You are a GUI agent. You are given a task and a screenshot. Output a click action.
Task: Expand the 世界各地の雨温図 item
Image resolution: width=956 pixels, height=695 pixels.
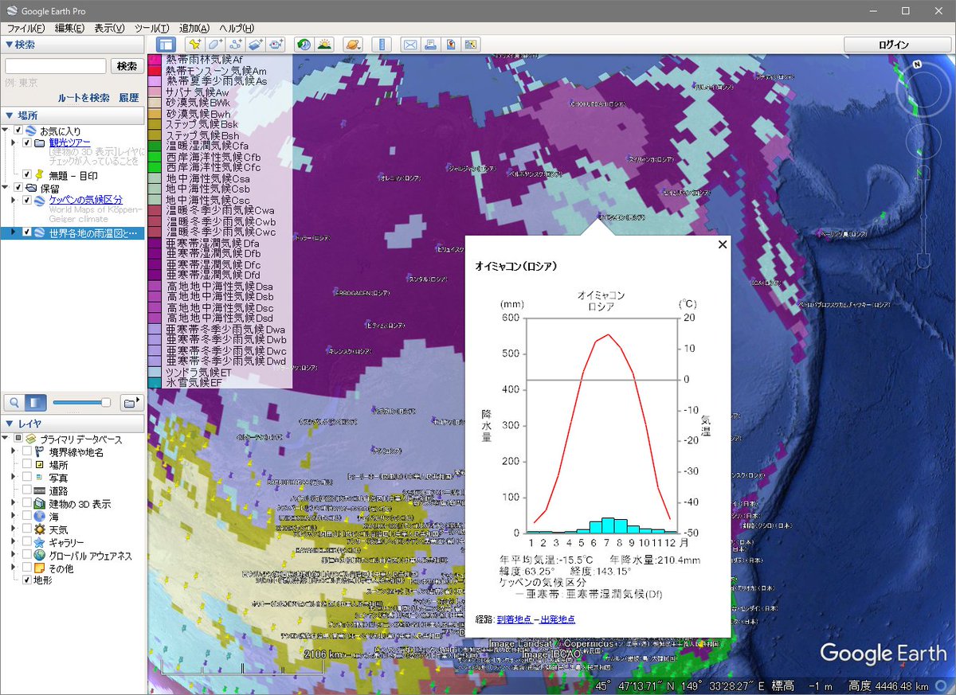pos(14,232)
